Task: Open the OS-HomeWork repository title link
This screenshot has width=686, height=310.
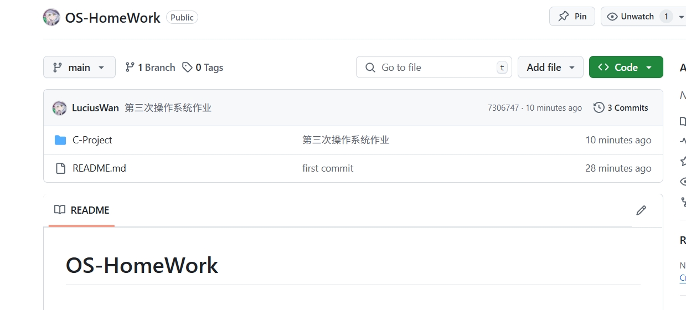Action: pyautogui.click(x=112, y=18)
